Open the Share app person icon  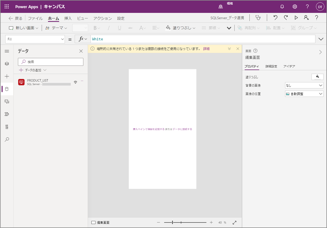[x=306, y=18]
